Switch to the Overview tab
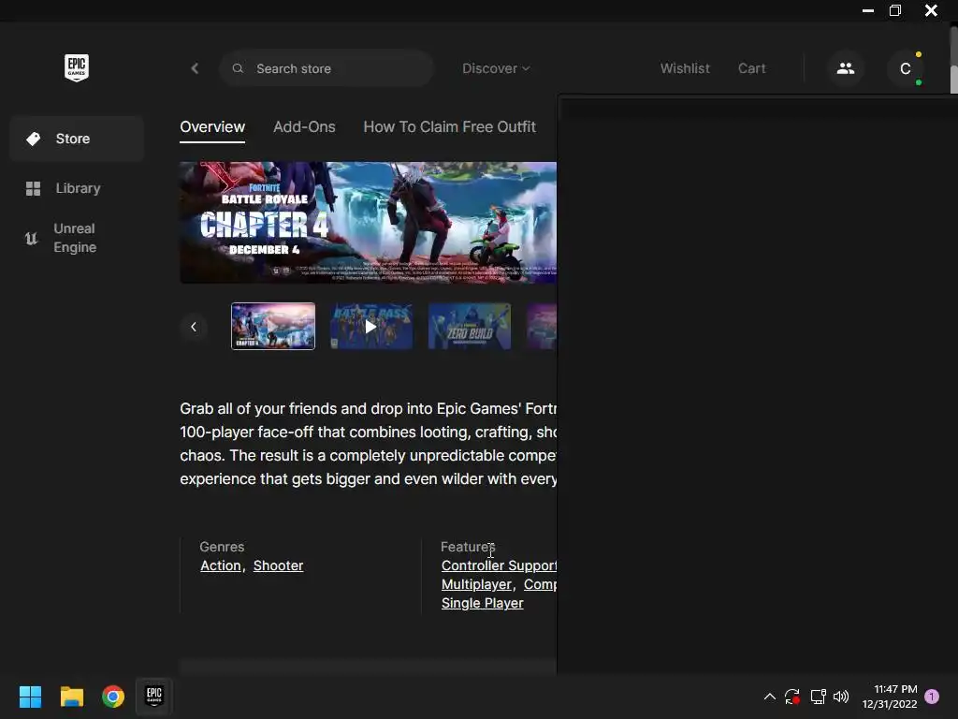The height and width of the screenshot is (719, 958). [x=212, y=127]
